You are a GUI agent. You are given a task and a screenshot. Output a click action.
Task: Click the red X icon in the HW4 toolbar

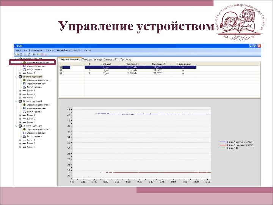pos(46,55)
